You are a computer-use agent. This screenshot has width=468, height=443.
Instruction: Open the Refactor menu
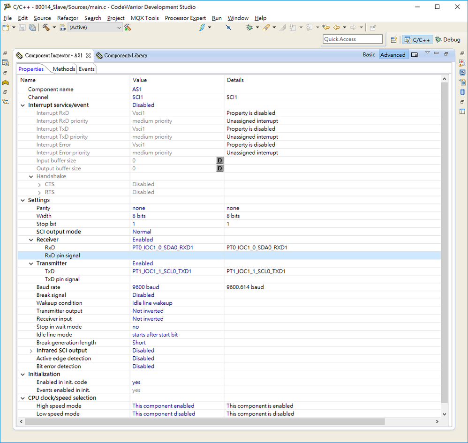[x=68, y=18]
